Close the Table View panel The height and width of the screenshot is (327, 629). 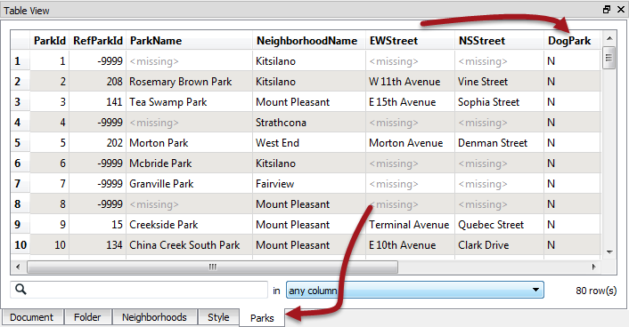pos(620,9)
